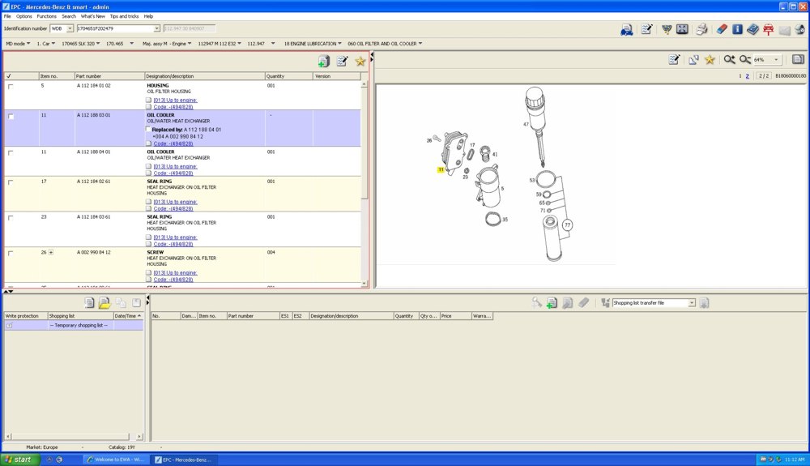Expand the plus sign next to item 26
Viewport: 810px width, 466px height.
[50, 253]
